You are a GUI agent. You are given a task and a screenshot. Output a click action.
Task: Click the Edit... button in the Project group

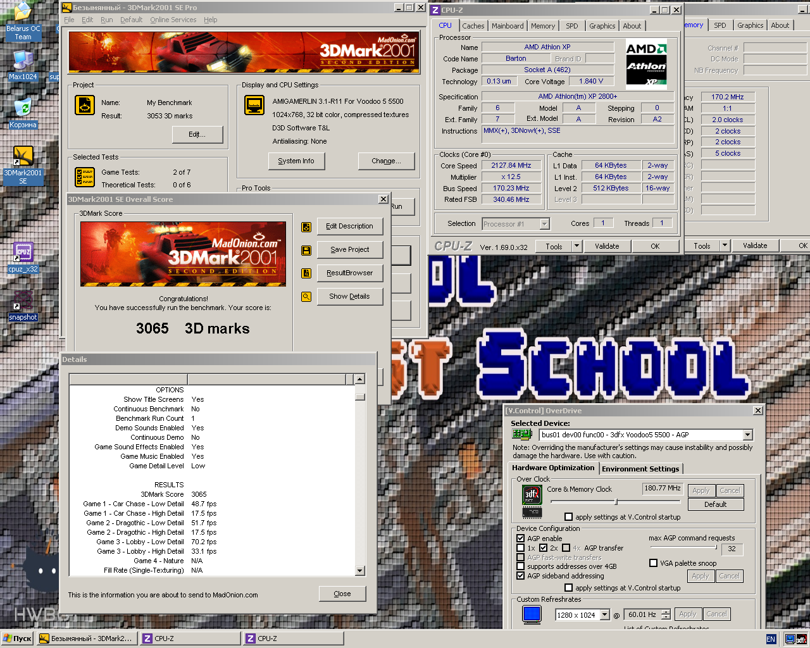pos(197,135)
